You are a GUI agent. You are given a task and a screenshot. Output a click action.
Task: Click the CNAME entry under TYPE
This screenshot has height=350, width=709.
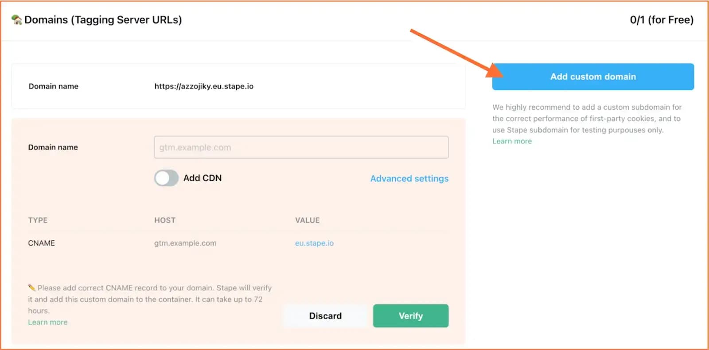click(x=41, y=242)
